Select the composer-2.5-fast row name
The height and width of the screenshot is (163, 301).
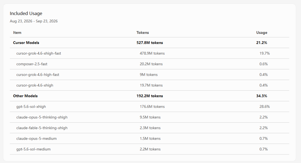pos(32,64)
